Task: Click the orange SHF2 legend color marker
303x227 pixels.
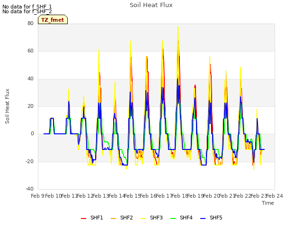Action: pyautogui.click(x=113, y=218)
